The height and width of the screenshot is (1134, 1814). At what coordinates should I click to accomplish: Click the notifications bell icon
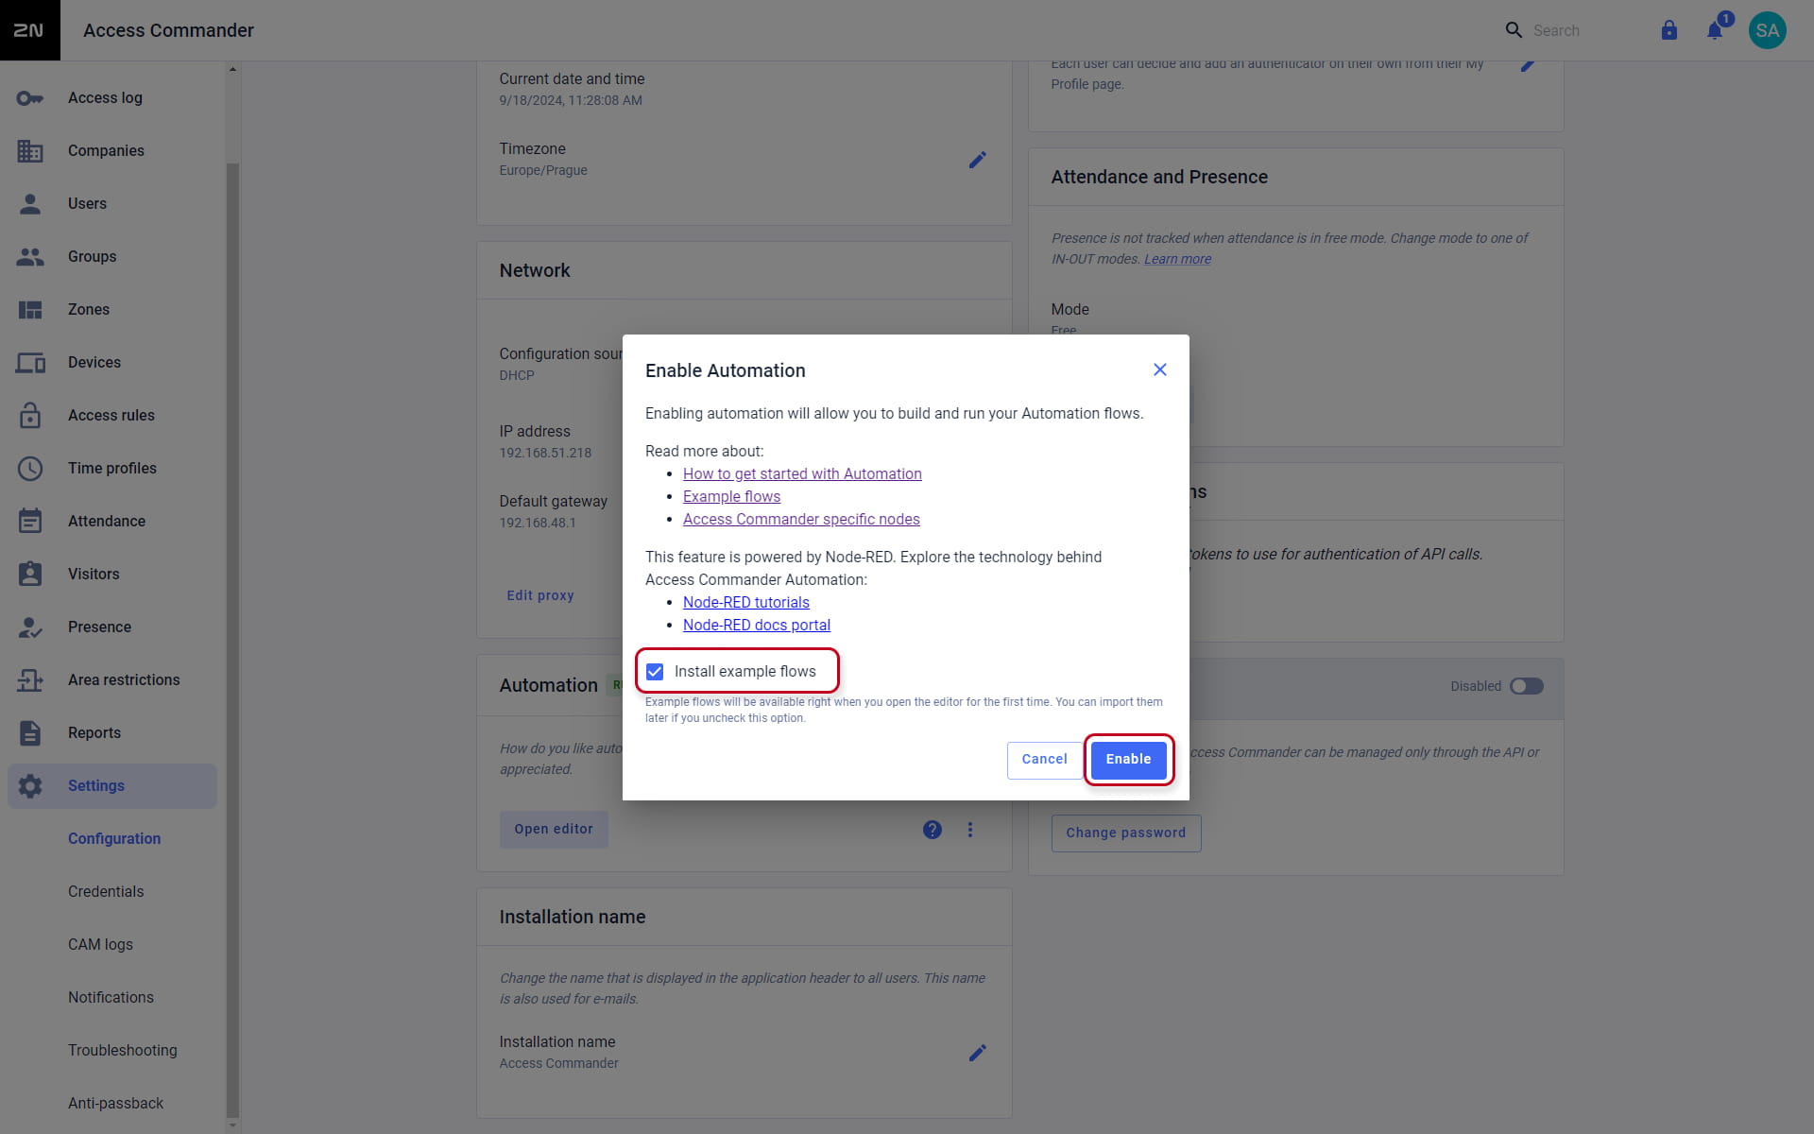tap(1715, 30)
